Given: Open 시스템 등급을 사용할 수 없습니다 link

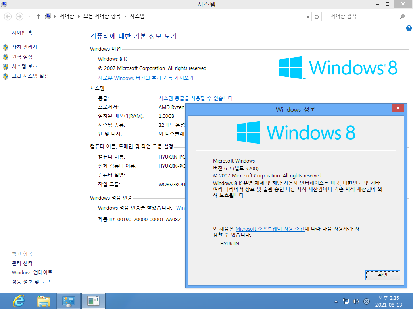Looking at the screenshot, I should [196, 98].
